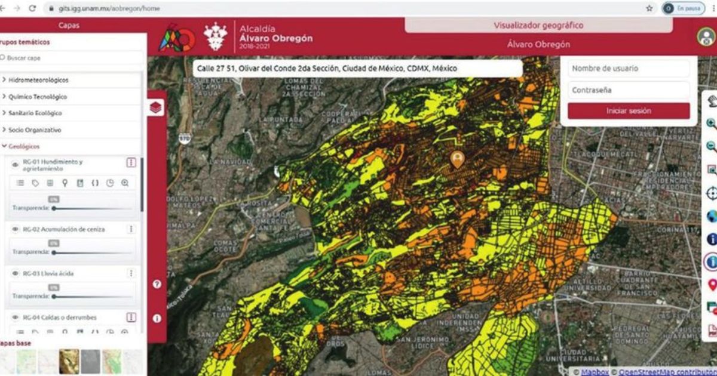This screenshot has width=717, height=376.
Task: Toggle the eye icon for RG-03 Lluvia ácida
Action: (x=16, y=273)
